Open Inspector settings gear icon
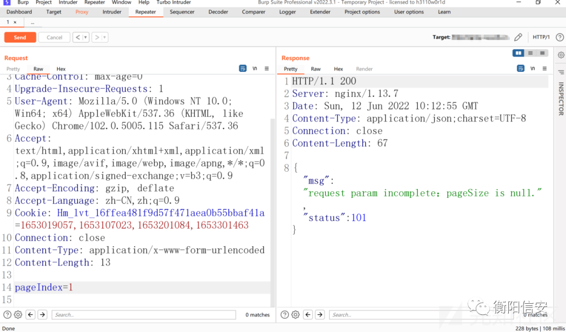 pos(561,55)
